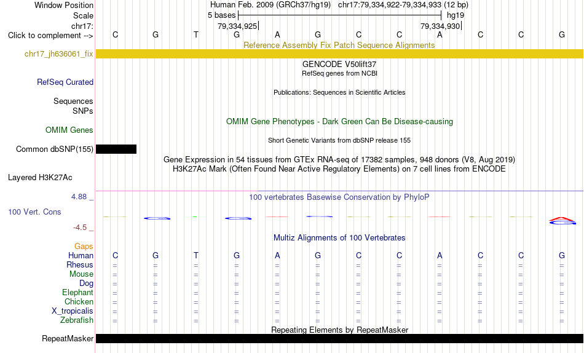Viewport: 584px width, 353px height.
Task: Click the 5 bases scale bar
Action: tap(340, 15)
